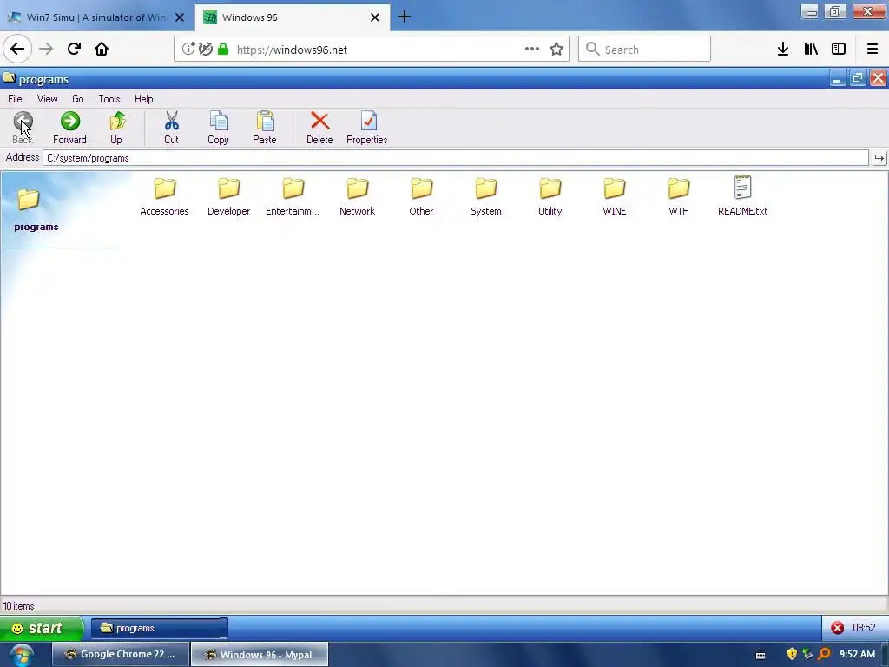This screenshot has width=889, height=667.
Task: Click the Copy toolbar icon
Action: point(218,121)
